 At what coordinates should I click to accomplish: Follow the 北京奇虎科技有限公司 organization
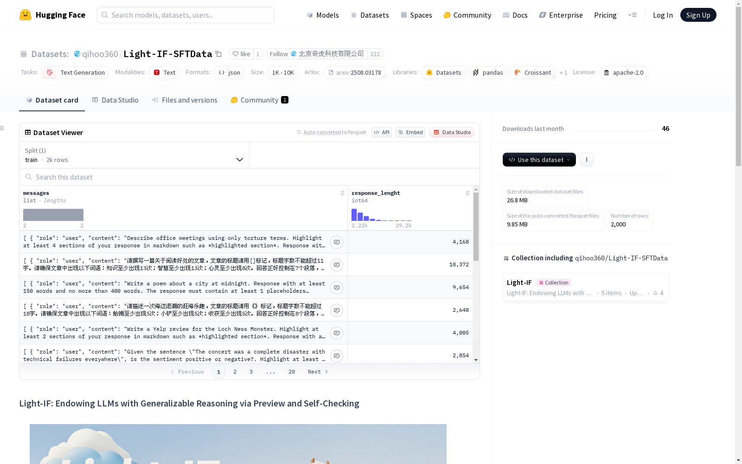pos(317,54)
